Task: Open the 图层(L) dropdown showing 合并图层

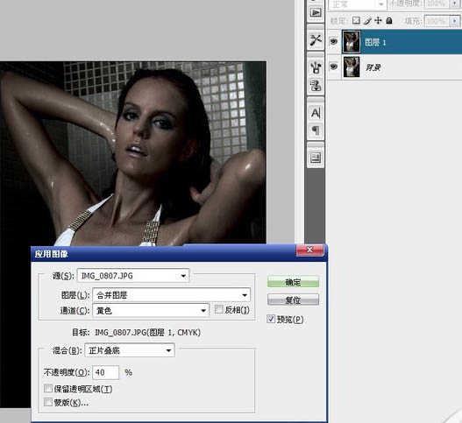Action: [172, 295]
